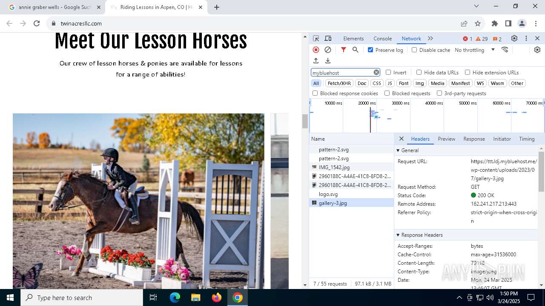Launch Firefox from the taskbar

pos(217,297)
